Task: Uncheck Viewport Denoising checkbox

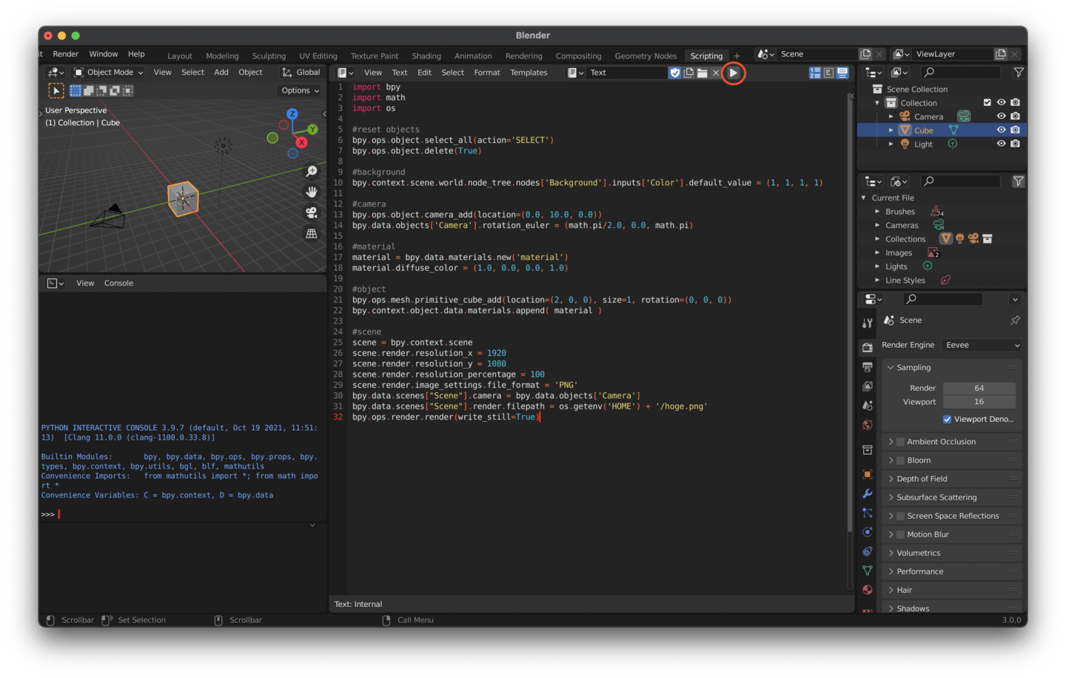Action: pos(947,419)
